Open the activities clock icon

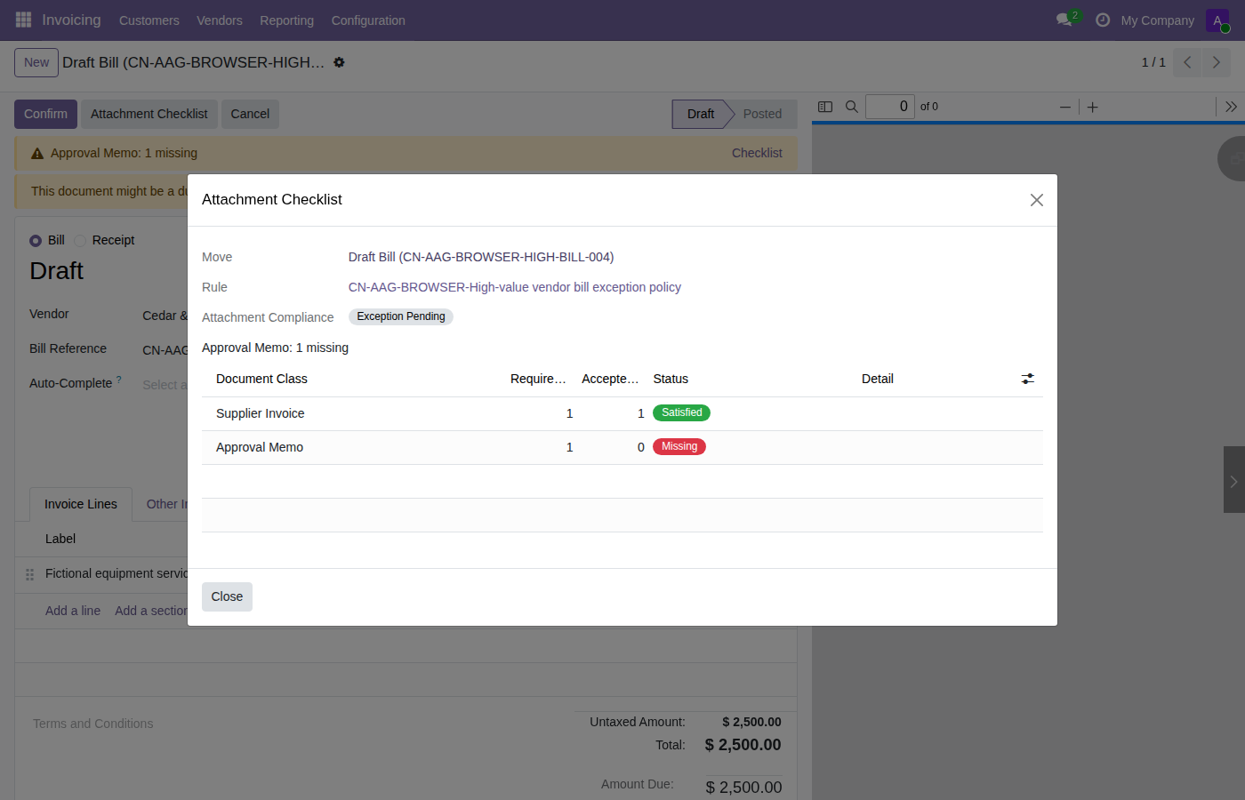point(1103,20)
